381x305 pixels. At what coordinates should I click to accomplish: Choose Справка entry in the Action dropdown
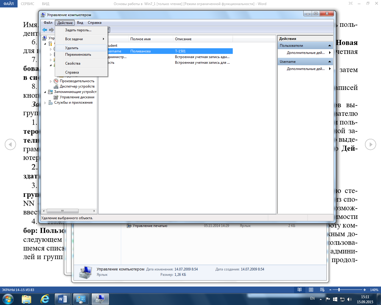(x=81, y=72)
